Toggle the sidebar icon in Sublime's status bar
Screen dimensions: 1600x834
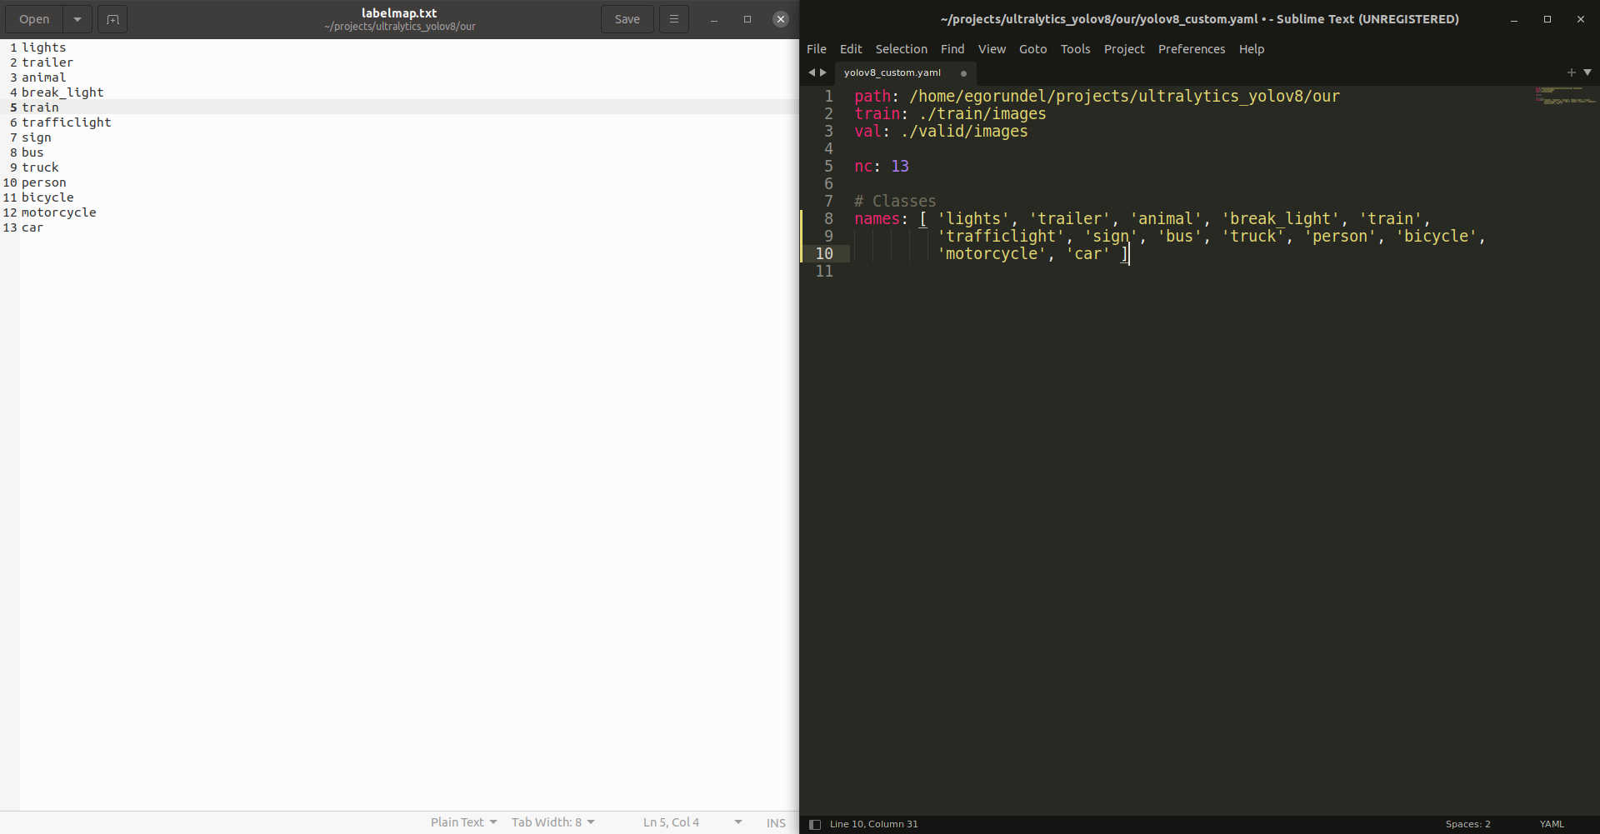coord(814,823)
